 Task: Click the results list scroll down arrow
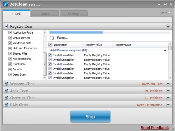(170, 78)
